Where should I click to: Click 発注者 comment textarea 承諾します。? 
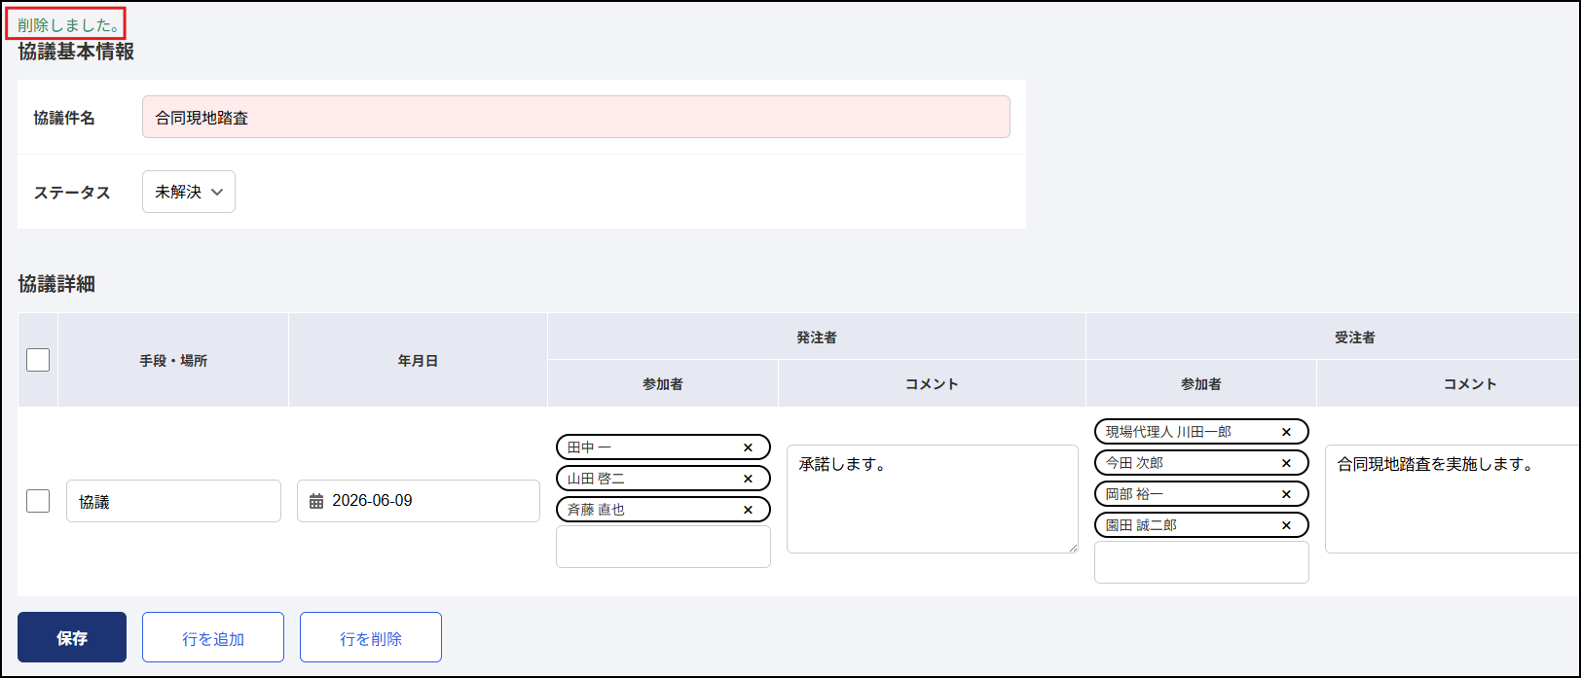coord(933,499)
